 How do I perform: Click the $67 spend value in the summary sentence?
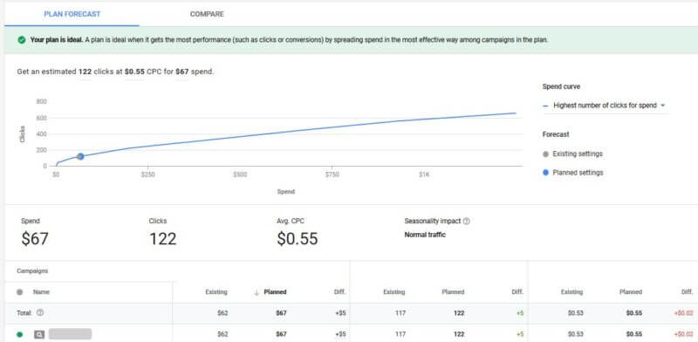pyautogui.click(x=182, y=72)
